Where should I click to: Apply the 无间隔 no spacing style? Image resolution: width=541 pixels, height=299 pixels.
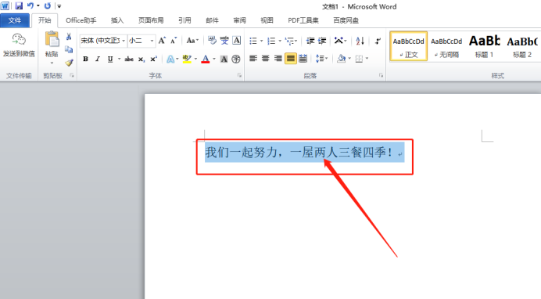click(x=446, y=46)
